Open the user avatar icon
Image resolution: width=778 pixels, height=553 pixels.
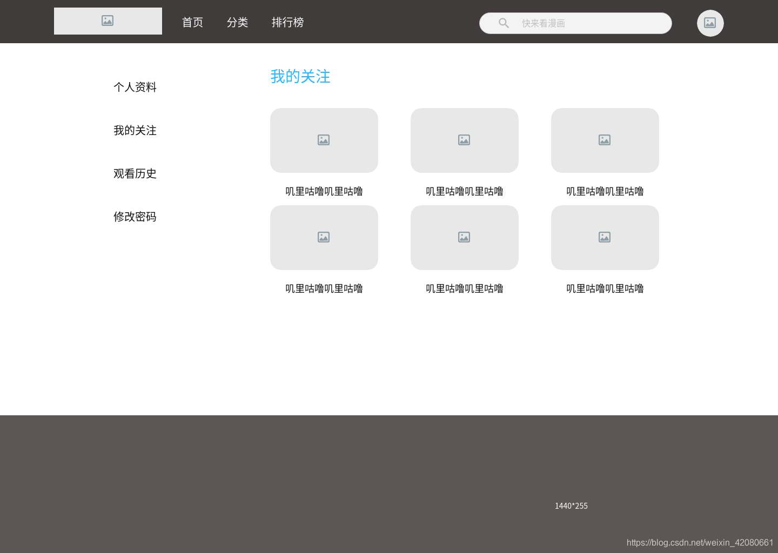pos(710,23)
